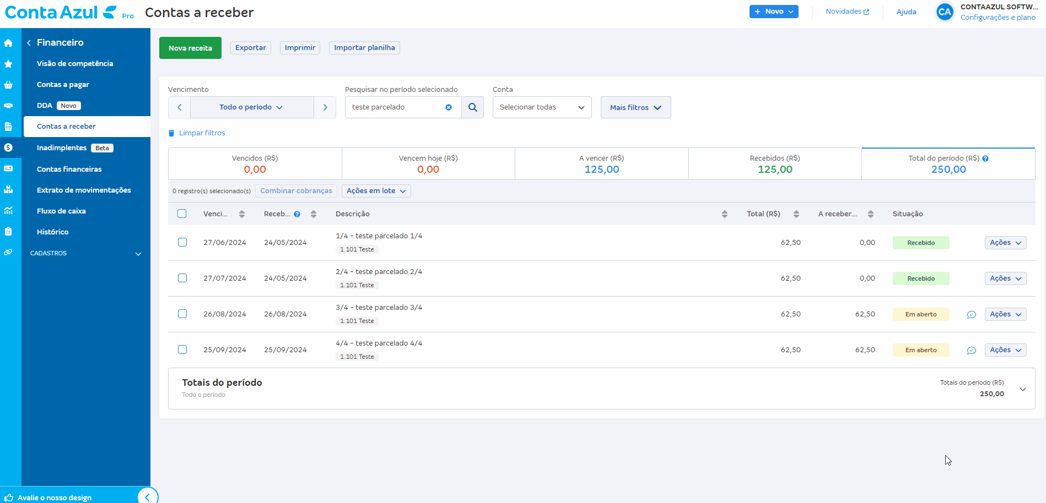Open the inventory boxes sidebar icon
This screenshot has width=1046, height=503.
pyautogui.click(x=8, y=189)
